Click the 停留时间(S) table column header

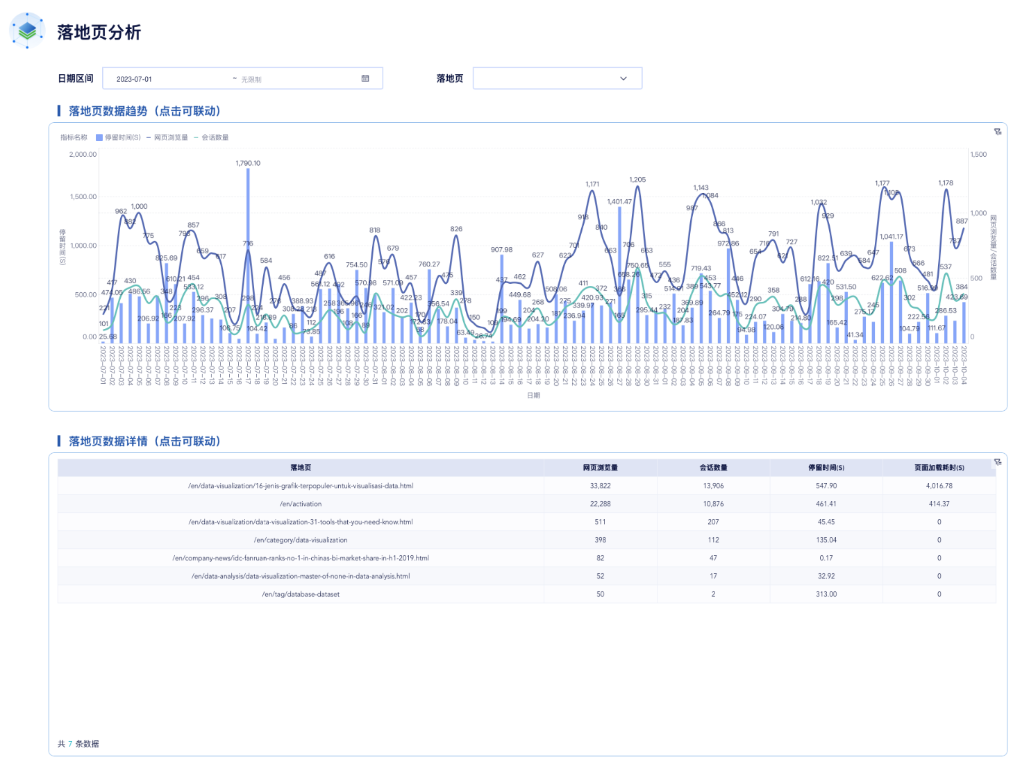click(x=826, y=468)
